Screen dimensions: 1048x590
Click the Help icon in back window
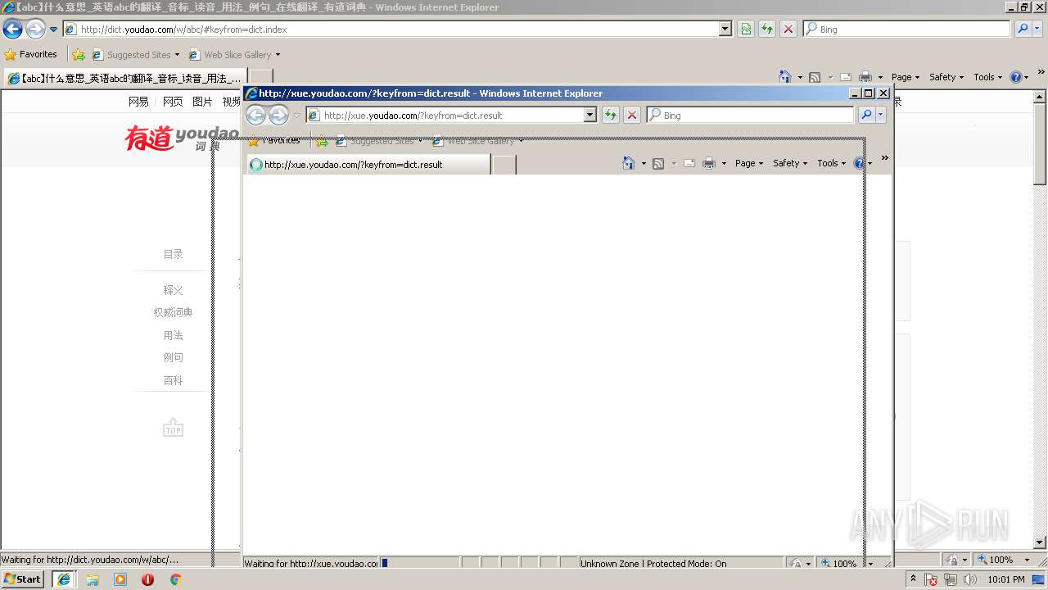point(1015,77)
